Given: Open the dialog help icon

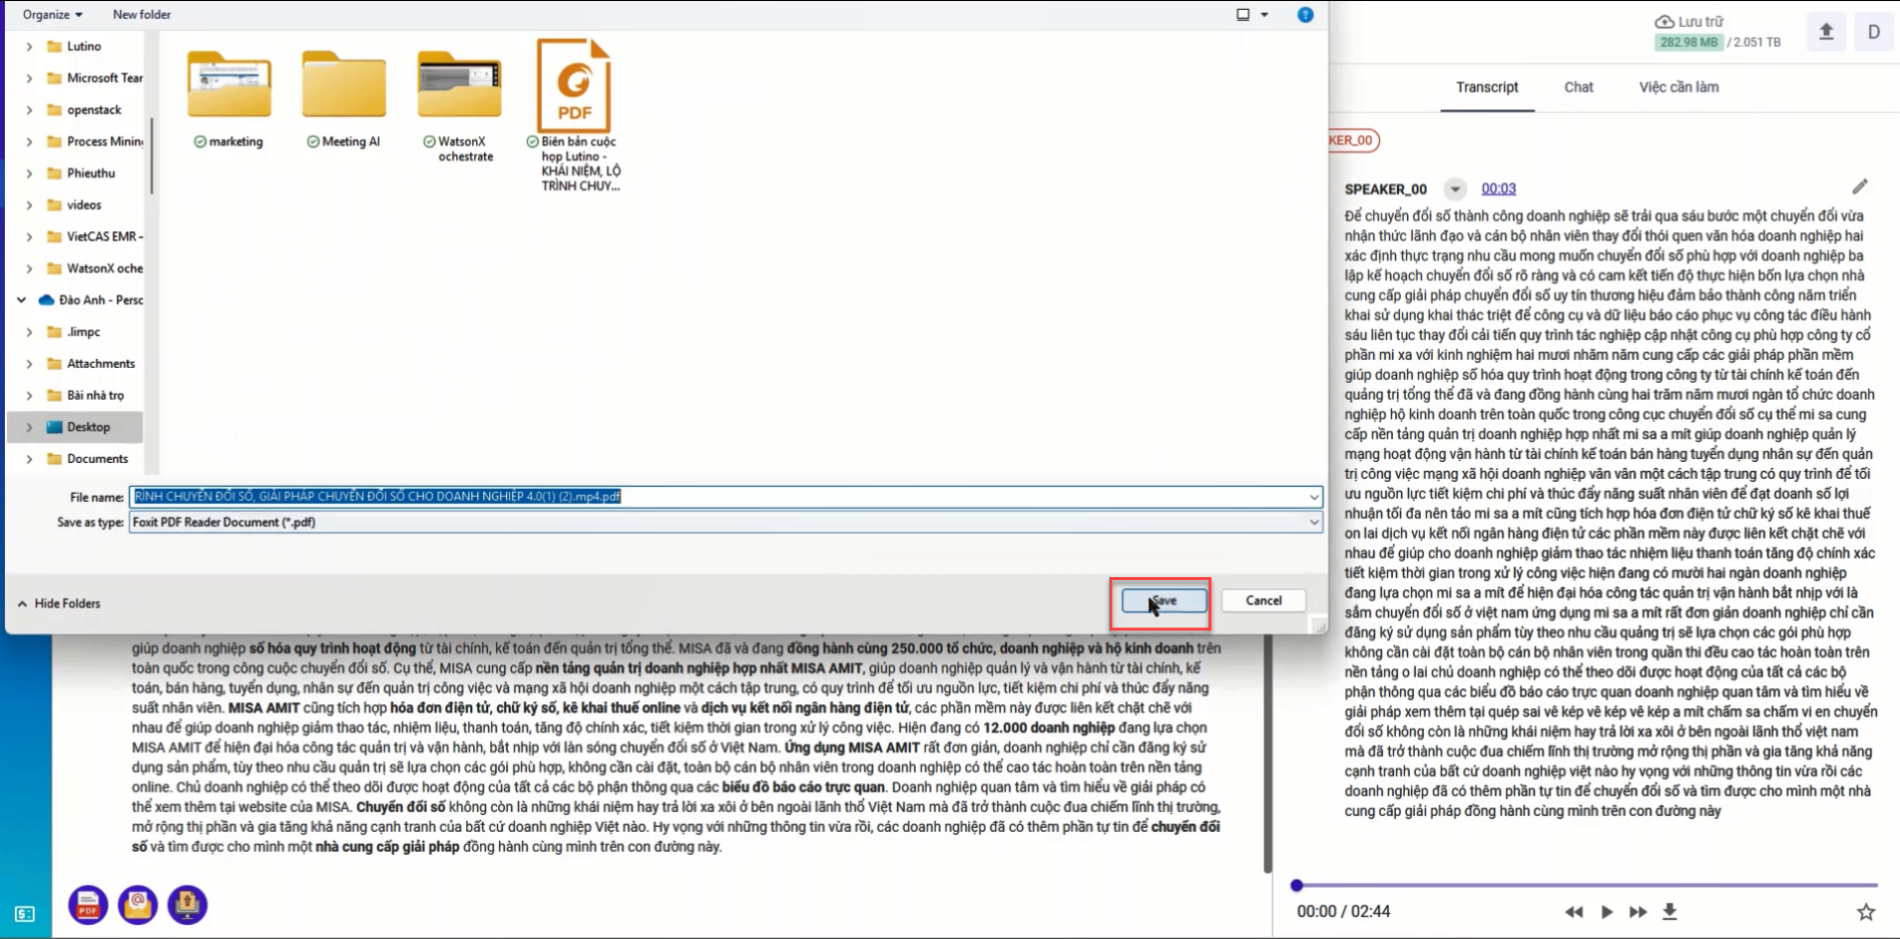Looking at the screenshot, I should click(x=1306, y=15).
